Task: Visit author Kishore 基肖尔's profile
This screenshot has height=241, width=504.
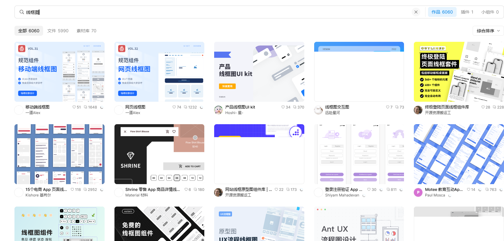Action: click(x=38, y=195)
